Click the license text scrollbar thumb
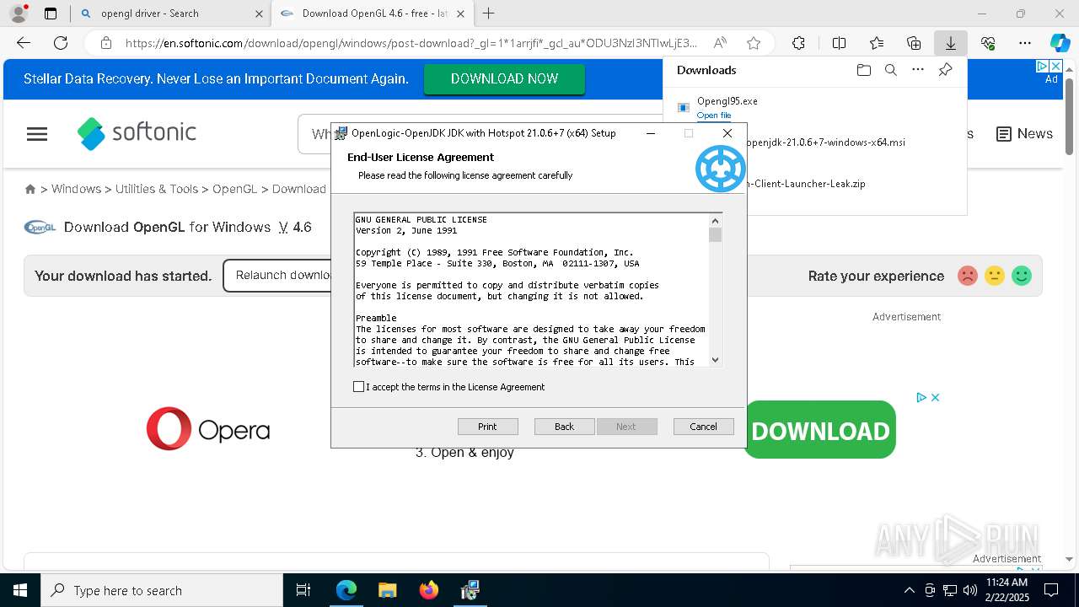The image size is (1079, 607). point(715,234)
